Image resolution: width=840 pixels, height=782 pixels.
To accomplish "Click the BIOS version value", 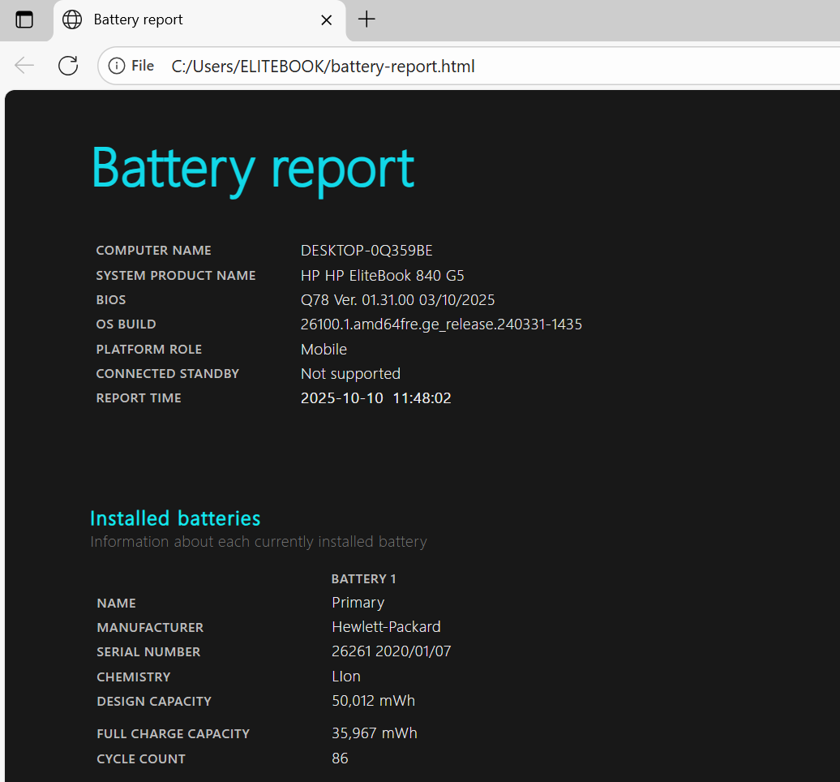I will (x=397, y=300).
